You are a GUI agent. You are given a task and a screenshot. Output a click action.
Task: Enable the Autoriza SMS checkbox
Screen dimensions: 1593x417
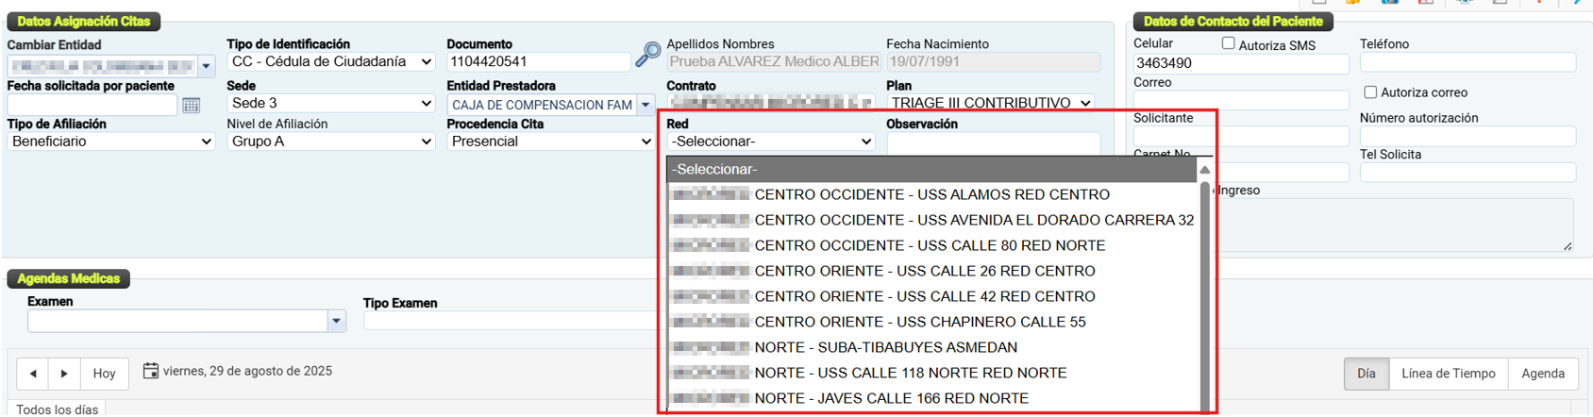[x=1228, y=43]
